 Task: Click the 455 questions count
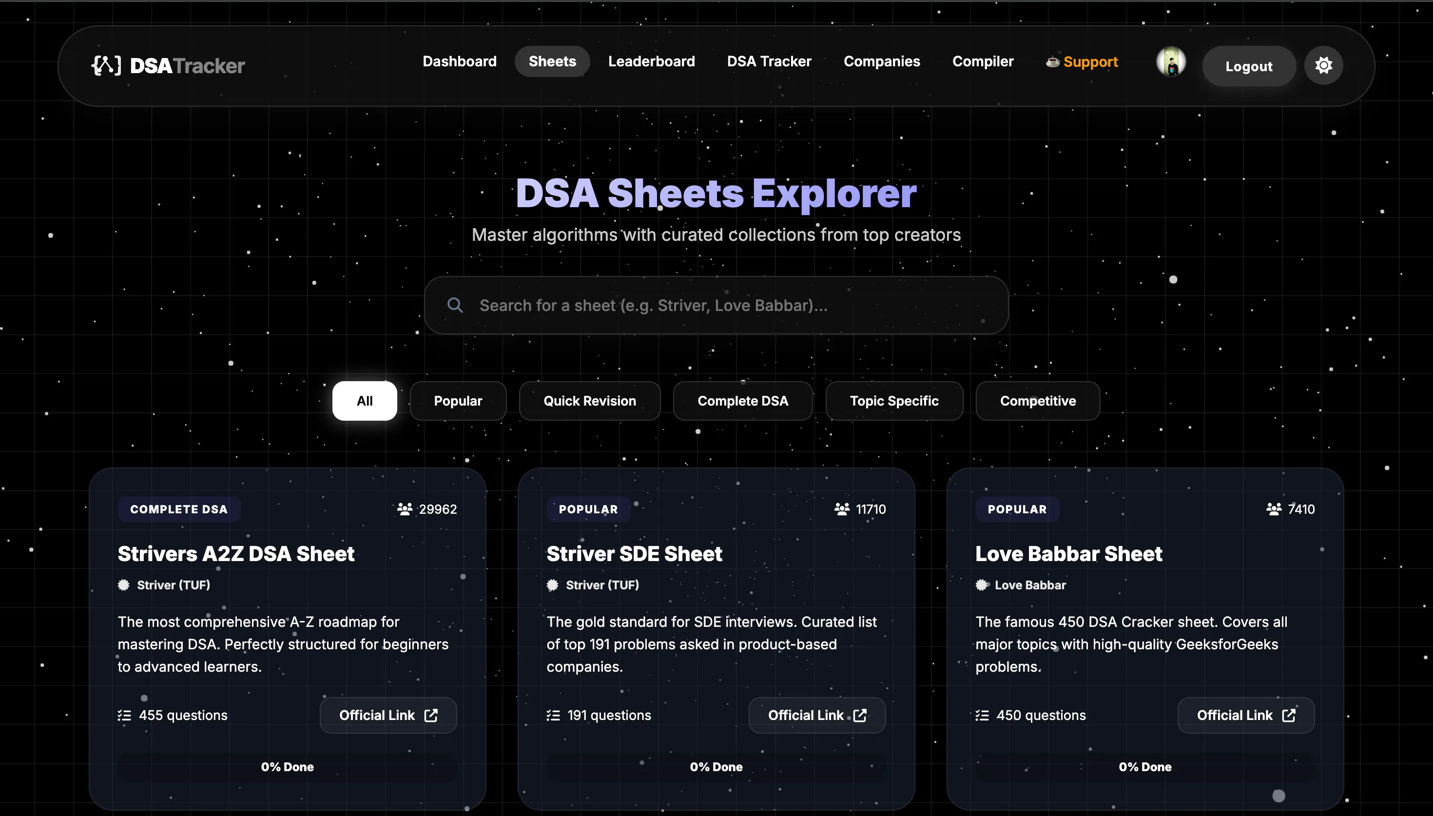tap(183, 716)
